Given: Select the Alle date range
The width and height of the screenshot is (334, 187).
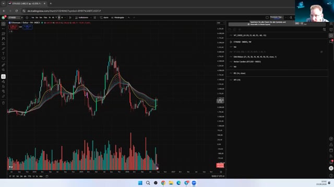Looking at the screenshot, I should pyautogui.click(x=41, y=176).
